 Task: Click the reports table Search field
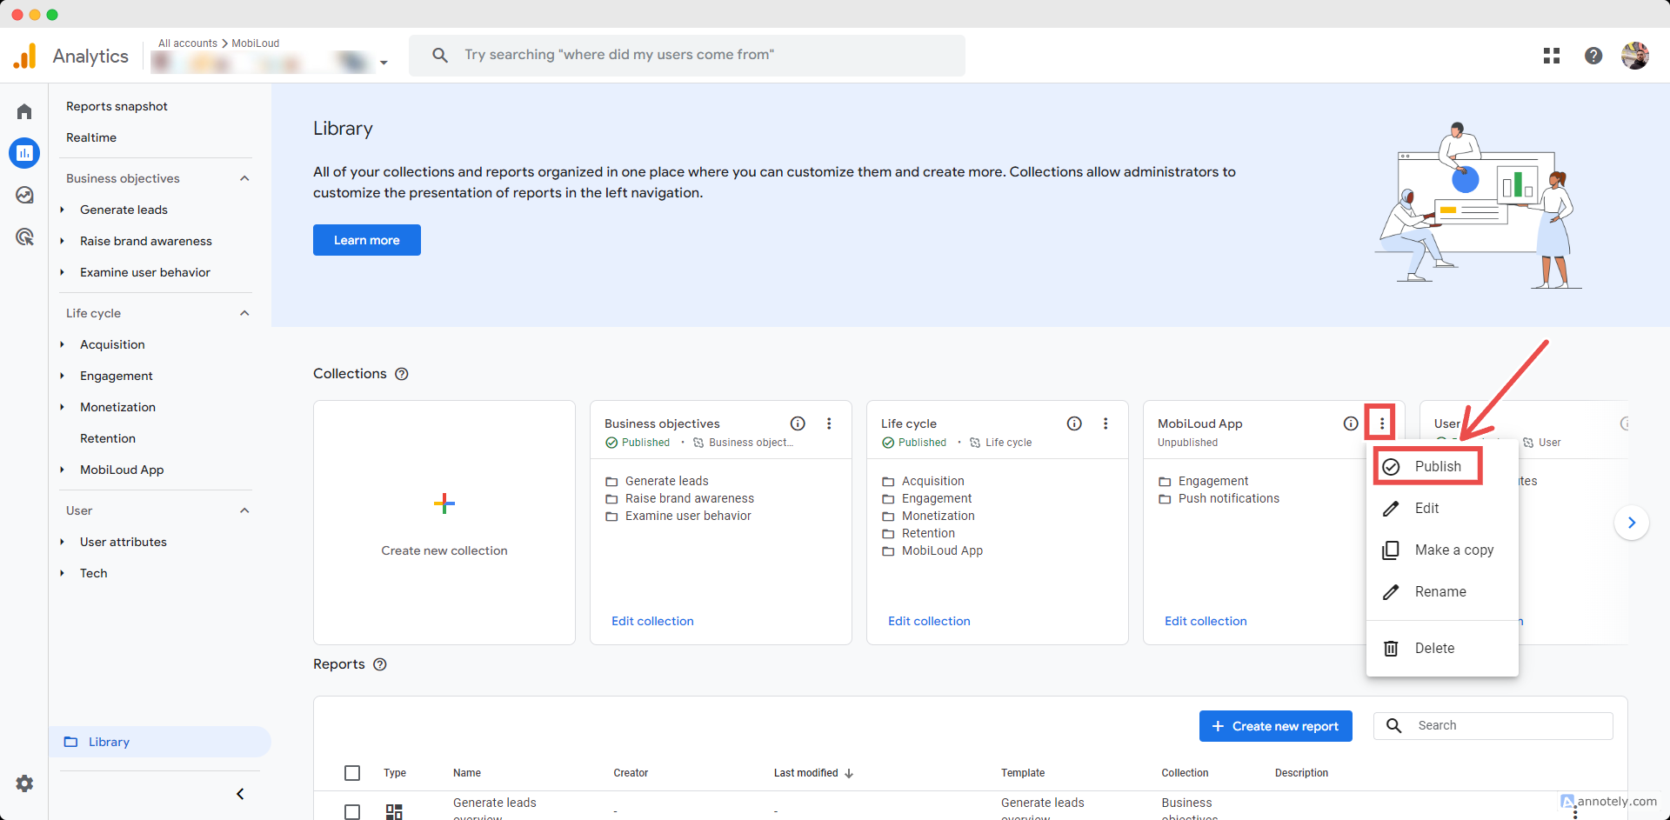pos(1493,725)
